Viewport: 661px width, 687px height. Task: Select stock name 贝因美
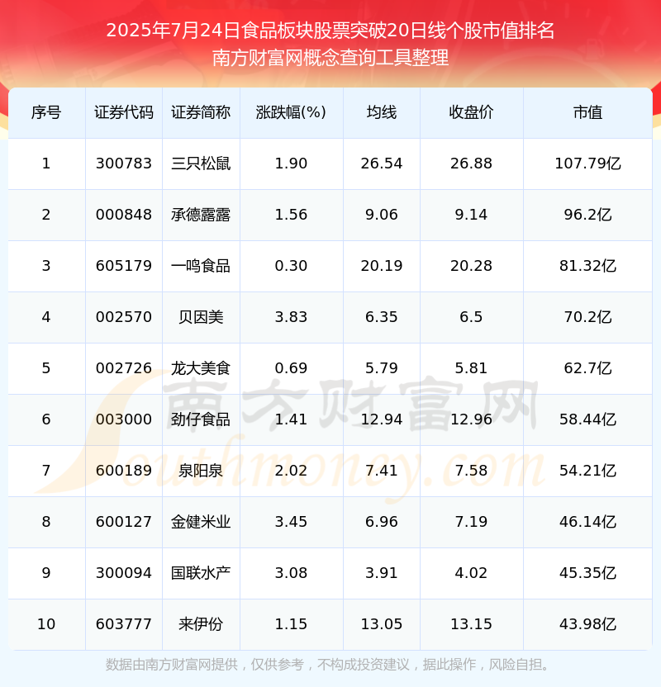[201, 317]
